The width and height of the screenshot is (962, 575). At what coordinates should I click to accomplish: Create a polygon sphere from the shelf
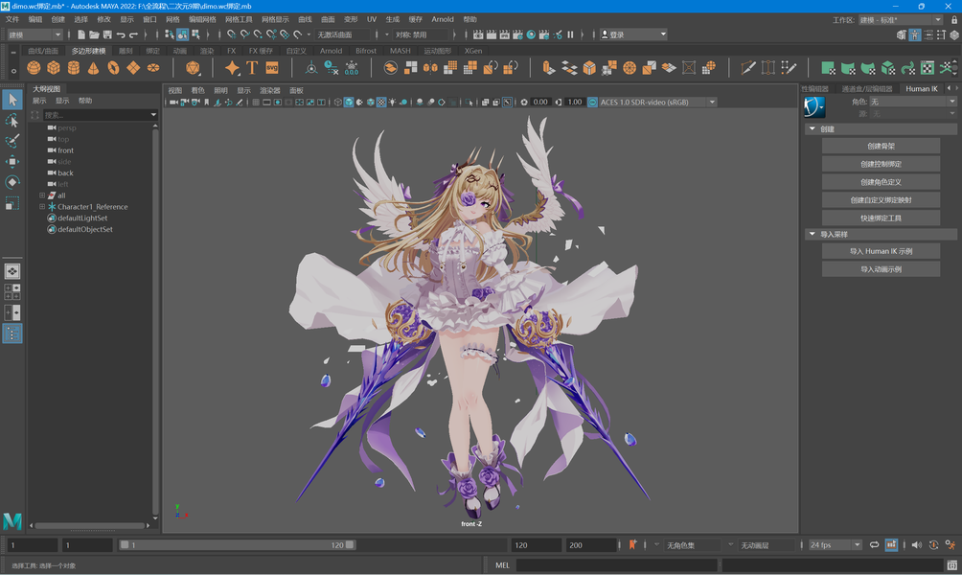[x=34, y=67]
